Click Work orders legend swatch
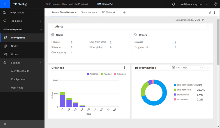 [x=175, y=99]
